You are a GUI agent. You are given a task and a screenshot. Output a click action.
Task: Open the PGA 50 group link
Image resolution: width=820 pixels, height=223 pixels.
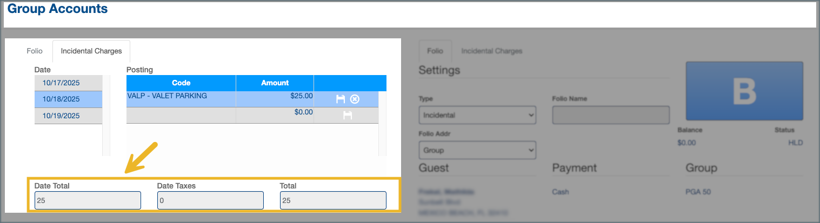point(698,192)
